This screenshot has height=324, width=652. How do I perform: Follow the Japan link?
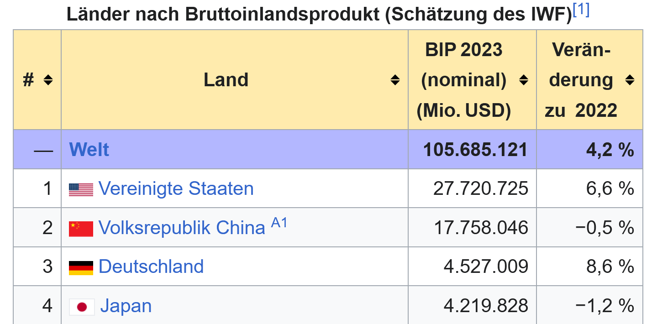pos(126,306)
